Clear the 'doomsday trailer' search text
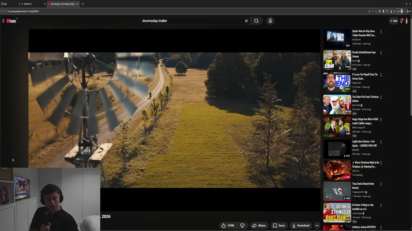The height and width of the screenshot is (231, 412). click(246, 21)
